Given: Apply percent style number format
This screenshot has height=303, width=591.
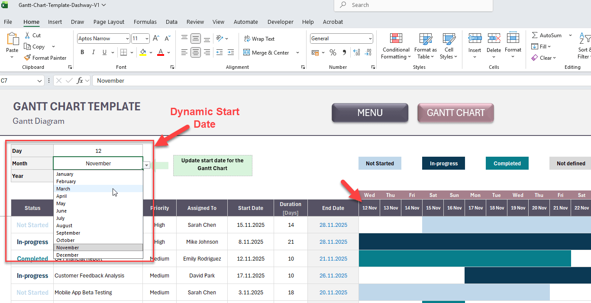Looking at the screenshot, I should click(333, 52).
